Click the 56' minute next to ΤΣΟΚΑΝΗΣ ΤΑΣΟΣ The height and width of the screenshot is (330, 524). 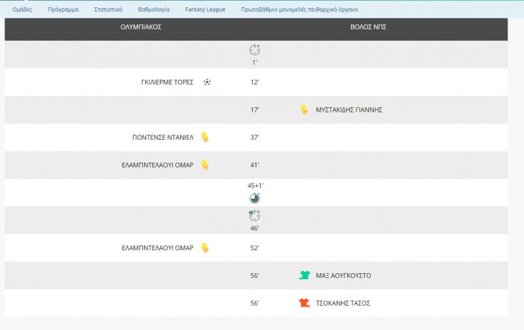tap(255, 303)
